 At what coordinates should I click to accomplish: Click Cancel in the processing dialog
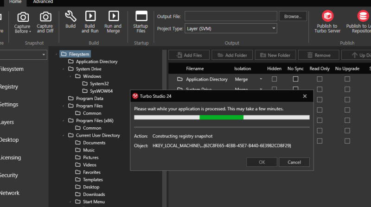click(294, 162)
